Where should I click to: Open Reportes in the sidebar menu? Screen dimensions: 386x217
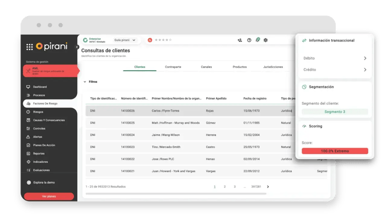click(39, 154)
